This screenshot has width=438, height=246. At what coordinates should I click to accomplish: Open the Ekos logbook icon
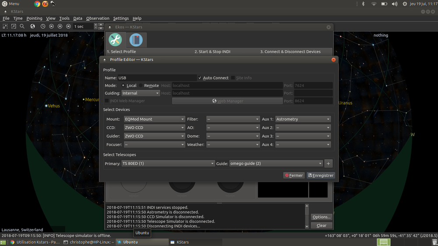click(x=136, y=40)
